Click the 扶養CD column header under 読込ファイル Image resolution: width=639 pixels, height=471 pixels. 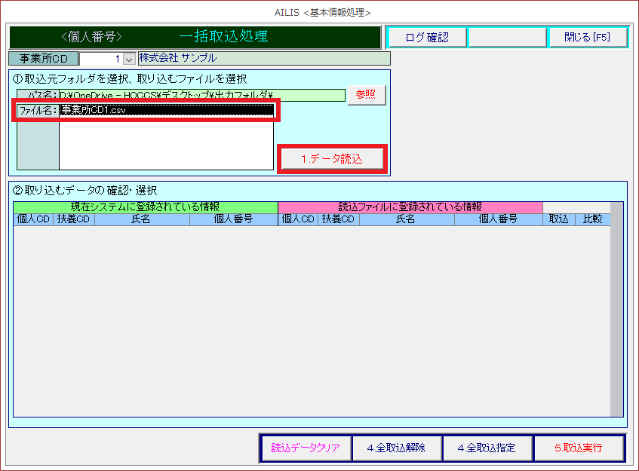(x=339, y=220)
